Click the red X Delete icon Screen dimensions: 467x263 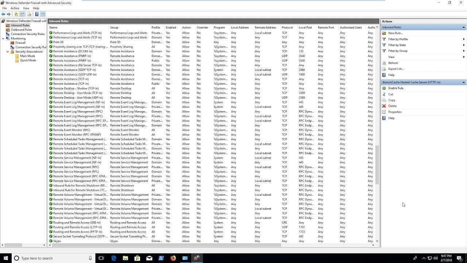[384, 106]
